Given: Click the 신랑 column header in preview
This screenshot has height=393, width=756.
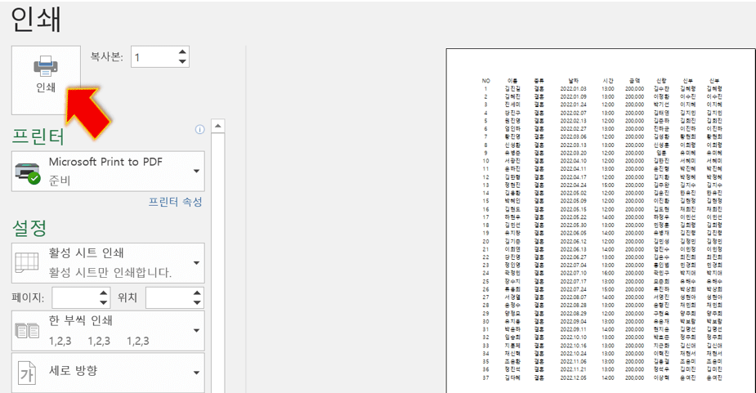Looking at the screenshot, I should tap(661, 81).
